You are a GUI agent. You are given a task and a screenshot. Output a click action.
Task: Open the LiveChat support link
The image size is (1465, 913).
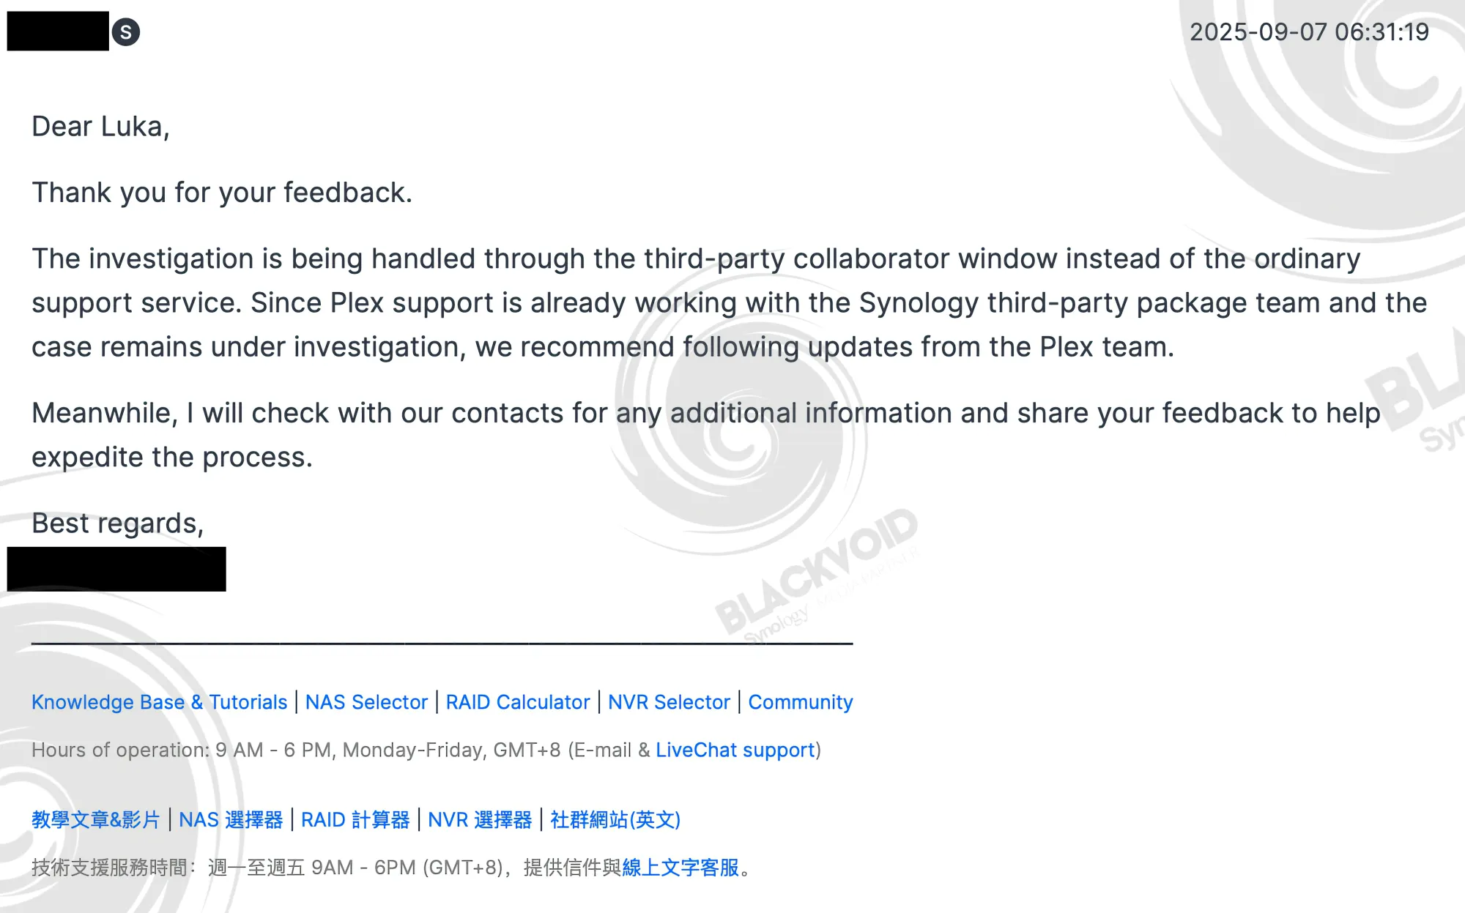point(735,750)
